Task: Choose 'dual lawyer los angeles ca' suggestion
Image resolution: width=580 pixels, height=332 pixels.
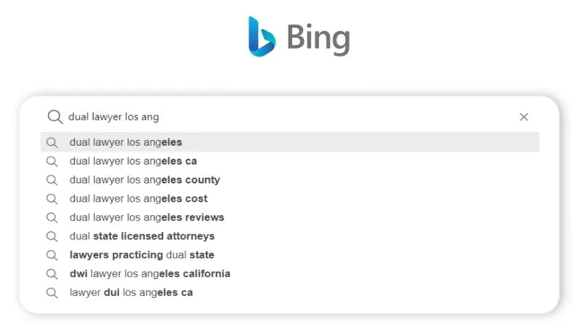Action: (133, 161)
